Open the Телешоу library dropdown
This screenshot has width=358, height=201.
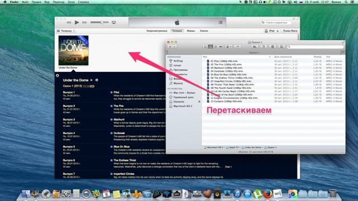pos(66,31)
